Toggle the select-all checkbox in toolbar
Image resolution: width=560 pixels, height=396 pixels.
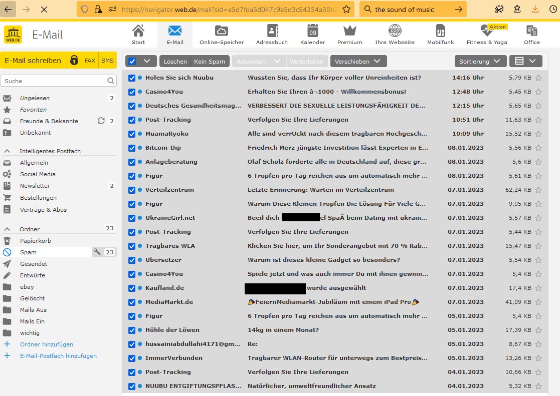(132, 61)
